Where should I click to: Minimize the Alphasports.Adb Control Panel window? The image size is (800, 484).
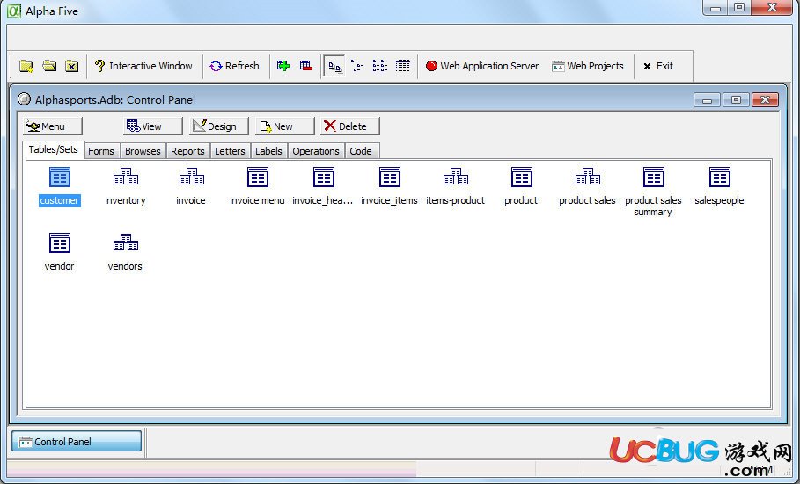click(x=707, y=100)
